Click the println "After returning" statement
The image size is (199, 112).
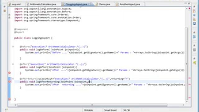pyautogui.click(x=105, y=85)
